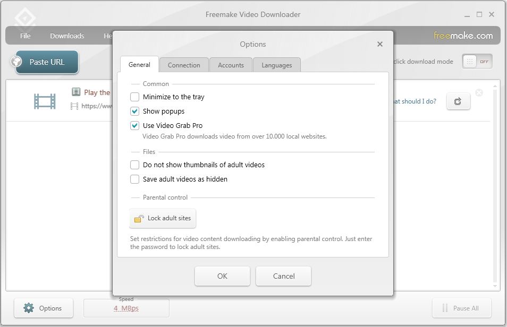Click the padlock icon on Lock adult sites

tap(139, 219)
